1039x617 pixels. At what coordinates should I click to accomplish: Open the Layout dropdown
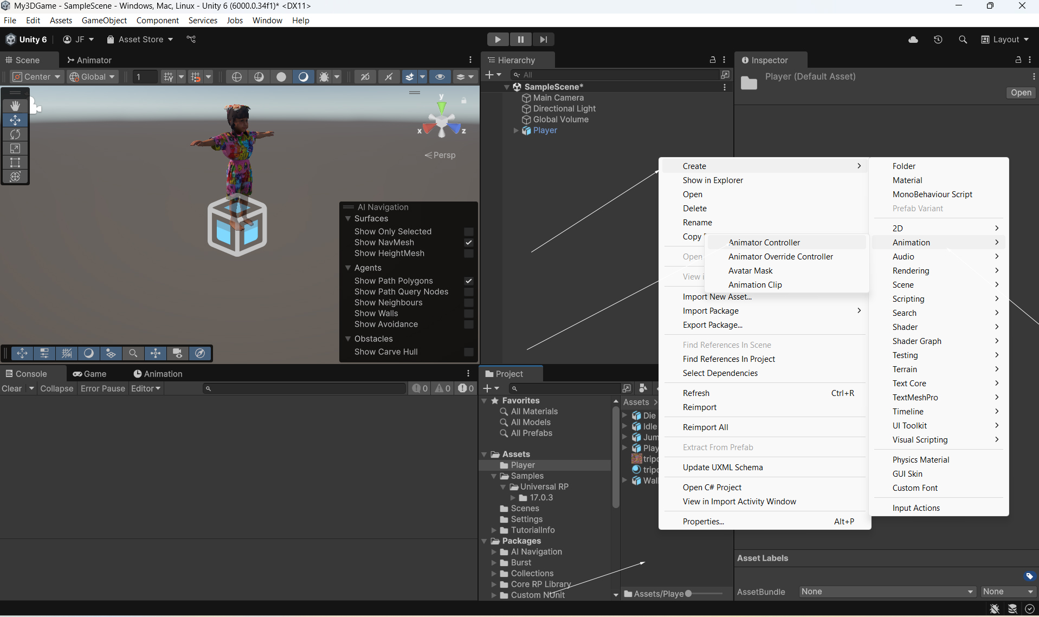[1005, 40]
